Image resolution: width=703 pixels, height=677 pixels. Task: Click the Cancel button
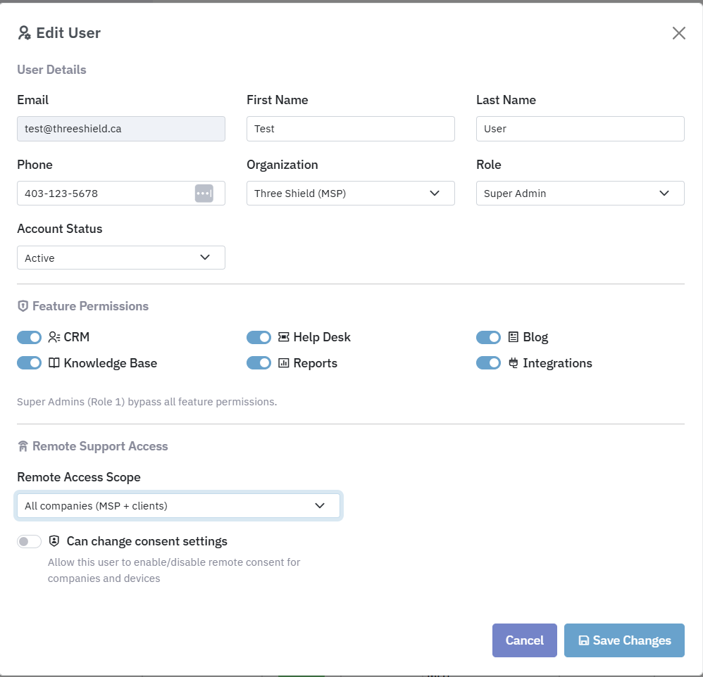click(x=524, y=640)
